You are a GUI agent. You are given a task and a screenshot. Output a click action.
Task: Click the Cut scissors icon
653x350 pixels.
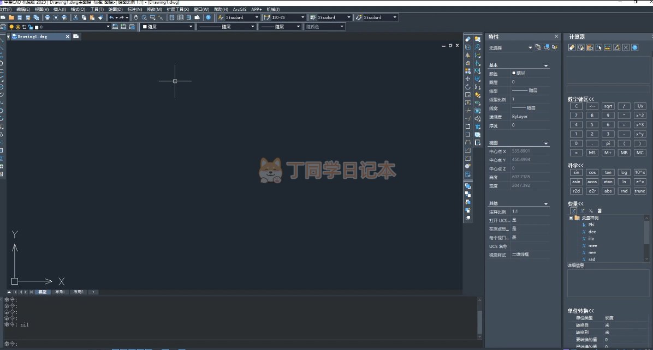pyautogui.click(x=75, y=17)
